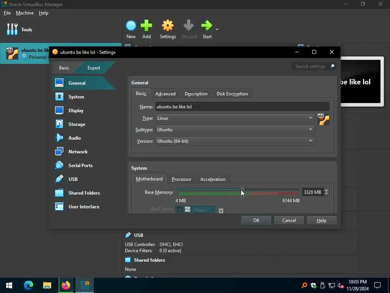Click the New machine toolbar icon

pyautogui.click(x=131, y=29)
